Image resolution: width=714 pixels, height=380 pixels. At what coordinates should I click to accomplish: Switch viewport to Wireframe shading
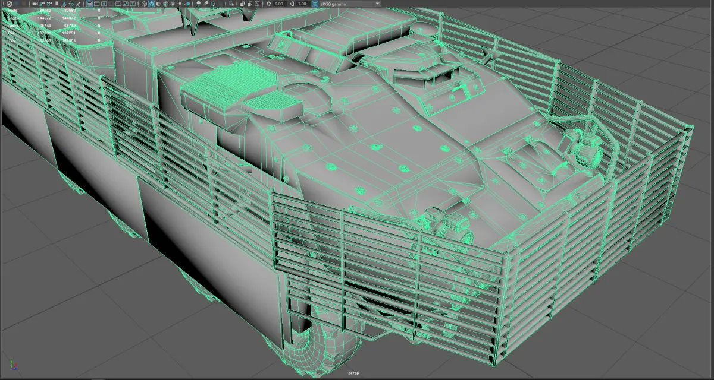click(145, 4)
